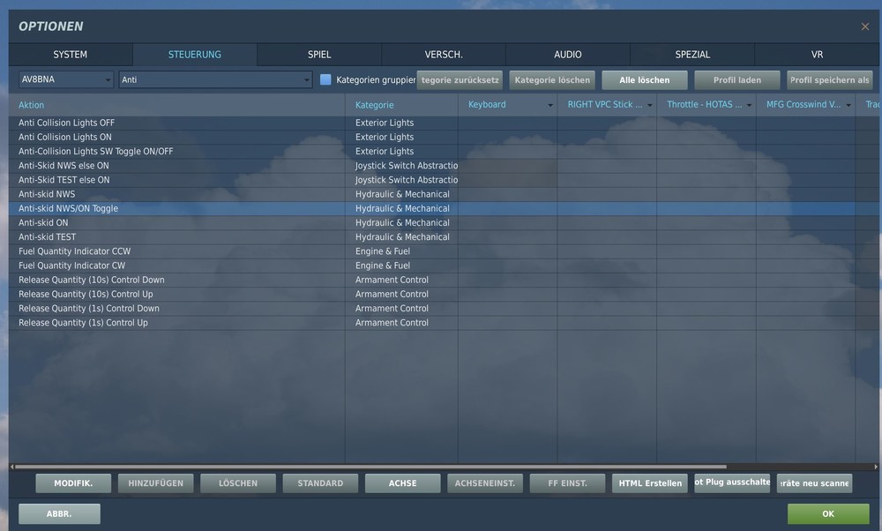Click the HINZUFÜGEN button

156,483
